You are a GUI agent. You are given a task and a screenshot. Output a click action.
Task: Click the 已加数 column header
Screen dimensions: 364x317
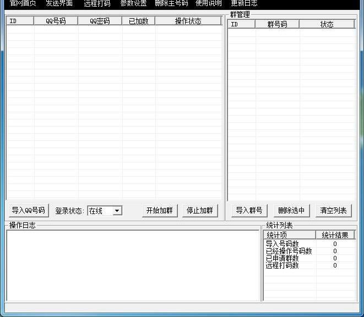[139, 21]
